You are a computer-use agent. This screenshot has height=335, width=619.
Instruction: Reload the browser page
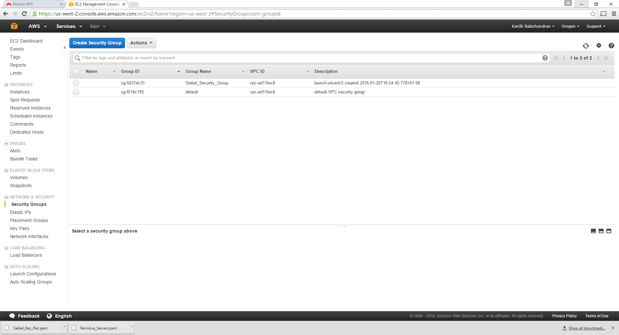click(24, 14)
